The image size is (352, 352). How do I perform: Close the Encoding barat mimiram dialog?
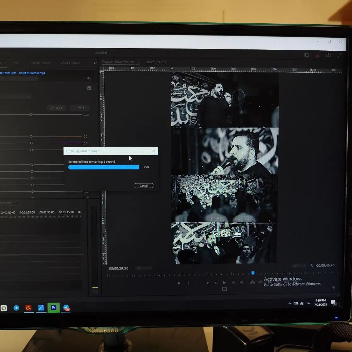coord(154,151)
